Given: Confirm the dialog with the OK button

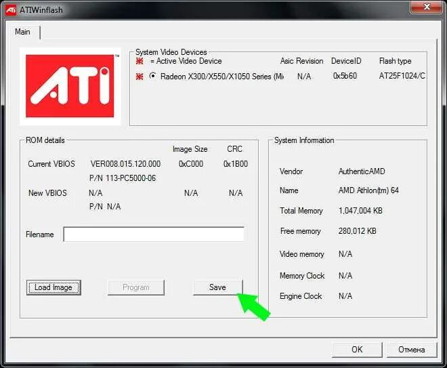Looking at the screenshot, I should (357, 350).
